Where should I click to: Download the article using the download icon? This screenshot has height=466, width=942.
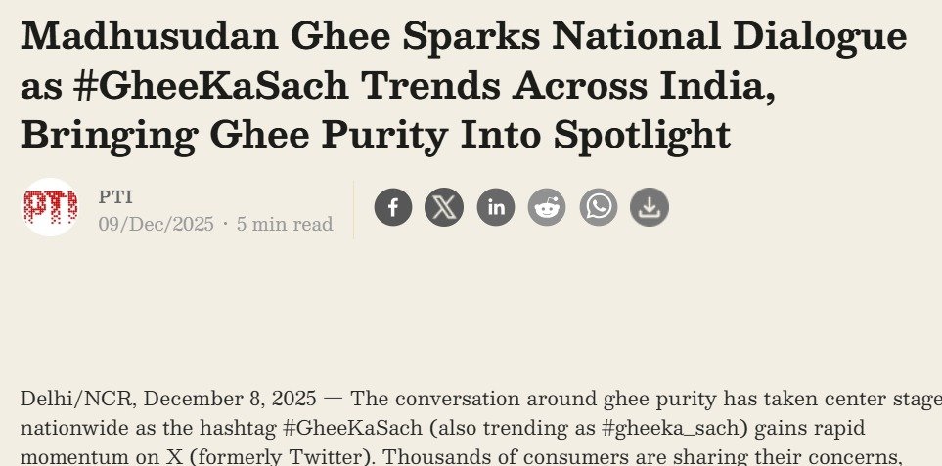(650, 207)
